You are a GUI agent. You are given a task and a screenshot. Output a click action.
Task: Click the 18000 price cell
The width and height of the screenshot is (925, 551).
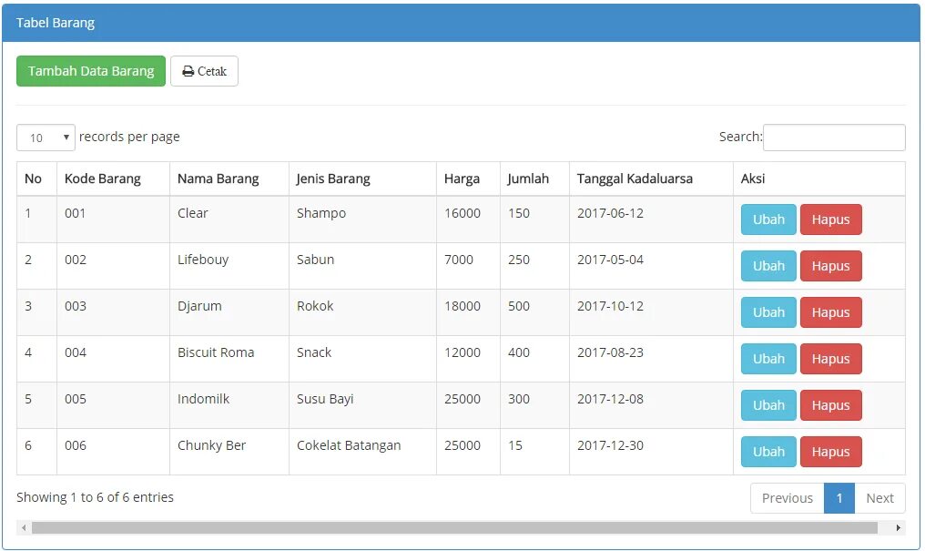[x=468, y=312]
